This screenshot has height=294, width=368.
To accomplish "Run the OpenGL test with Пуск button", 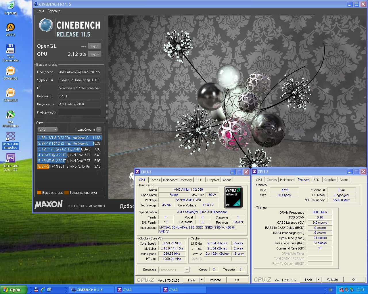I will click(95, 46).
